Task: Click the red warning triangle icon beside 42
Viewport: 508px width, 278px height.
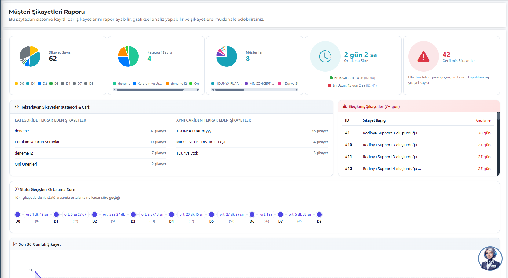Action: click(423, 56)
